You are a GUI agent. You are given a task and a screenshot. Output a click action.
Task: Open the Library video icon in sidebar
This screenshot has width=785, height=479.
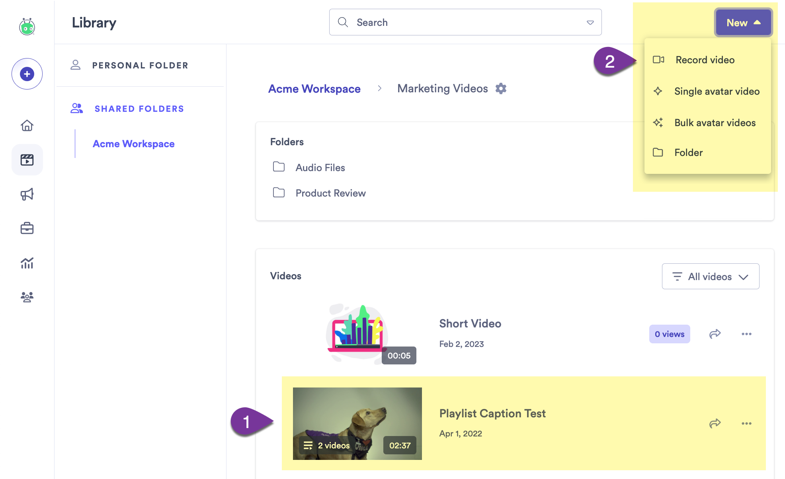(27, 160)
